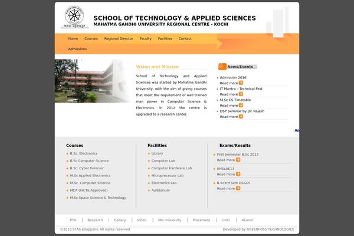This screenshot has width=354, height=236.
Task: Open First Semester B.Sc 2013 result
Action: tap(238, 155)
